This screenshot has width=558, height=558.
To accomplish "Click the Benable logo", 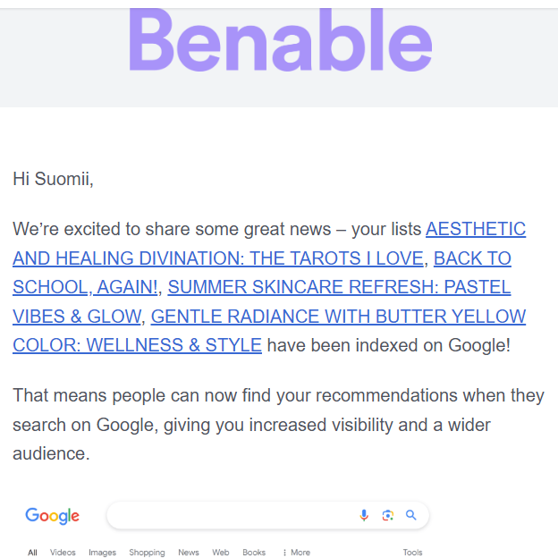I will pos(280,40).
